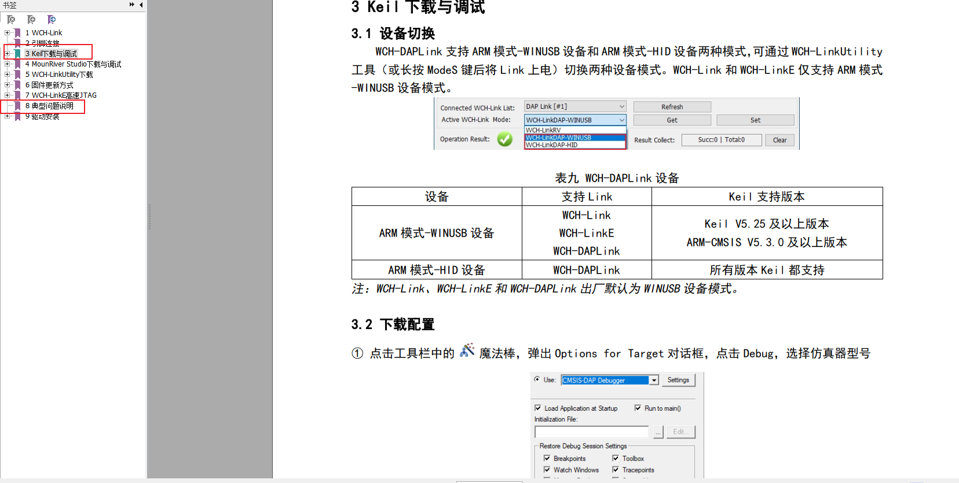Screen dimensions: 959x483
Task: Collapse the bookmarks panel with left arrow
Action: tap(141, 5)
